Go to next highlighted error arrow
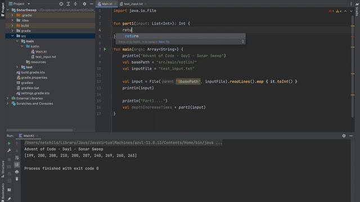Viewport: 360px width, 202px height. [x=351, y=11]
